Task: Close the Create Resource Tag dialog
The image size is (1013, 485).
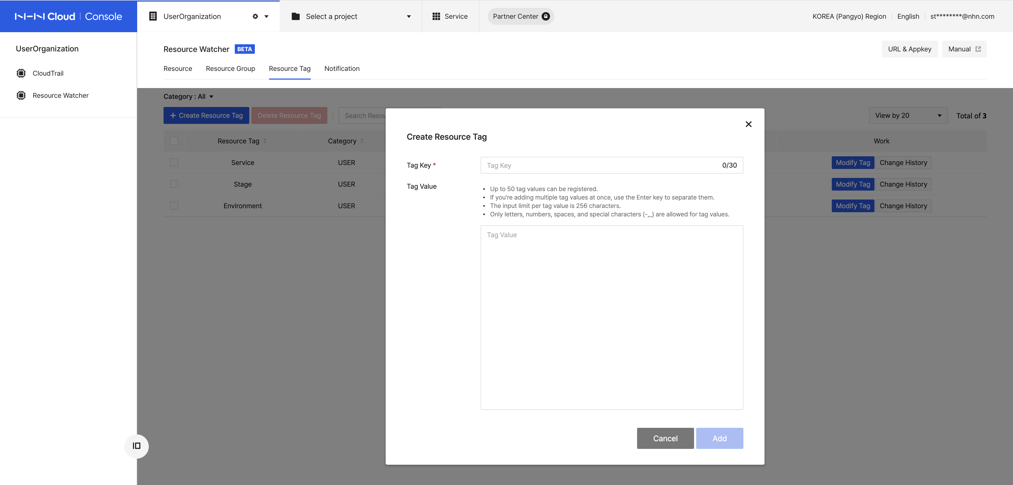Action: 748,124
